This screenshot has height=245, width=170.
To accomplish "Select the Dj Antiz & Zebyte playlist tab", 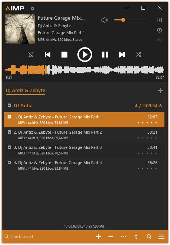I will 26,91.
